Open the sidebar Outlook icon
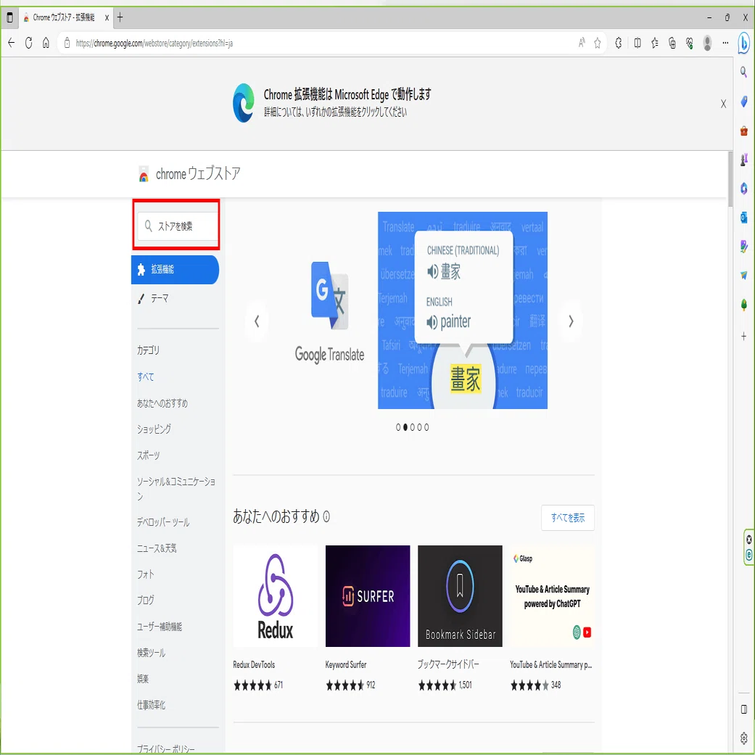Viewport: 755px width, 755px height. click(744, 217)
